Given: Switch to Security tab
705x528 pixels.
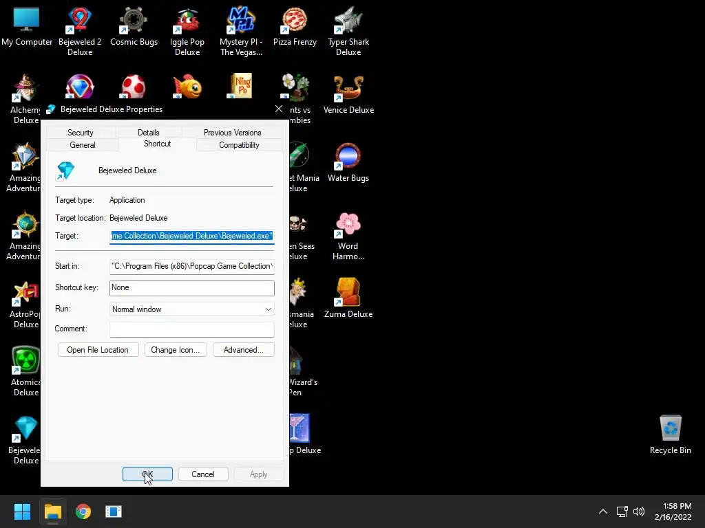Looking at the screenshot, I should [x=81, y=133].
